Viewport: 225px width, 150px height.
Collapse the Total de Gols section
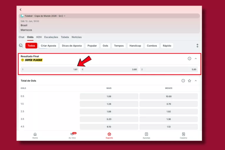196,81
